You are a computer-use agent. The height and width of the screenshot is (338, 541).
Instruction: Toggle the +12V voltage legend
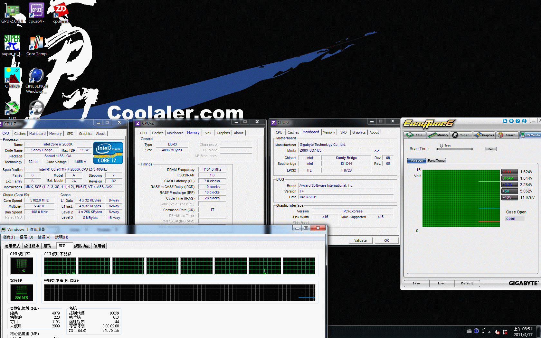point(510,198)
